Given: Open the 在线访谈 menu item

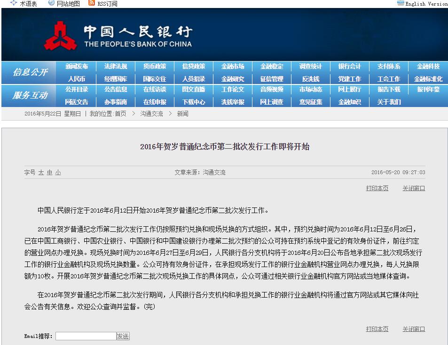Looking at the screenshot, I should (x=155, y=89).
